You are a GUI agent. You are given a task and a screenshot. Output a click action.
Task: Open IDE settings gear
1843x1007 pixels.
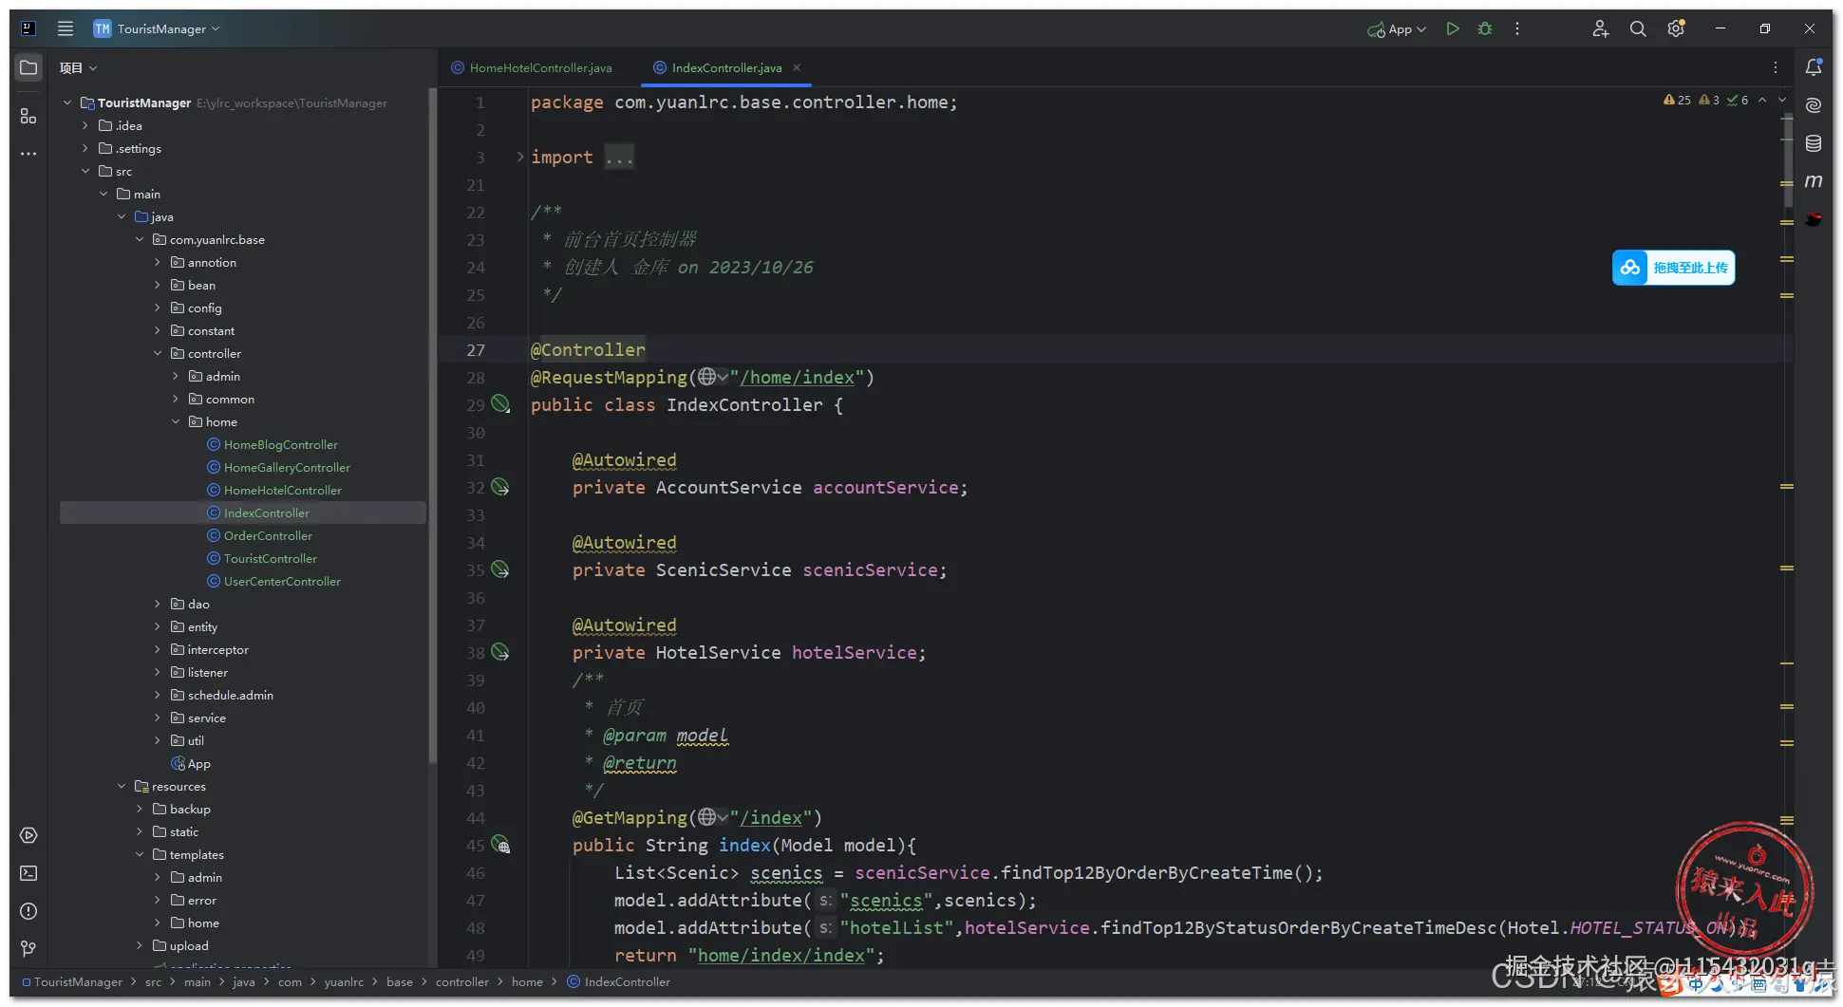pyautogui.click(x=1676, y=28)
